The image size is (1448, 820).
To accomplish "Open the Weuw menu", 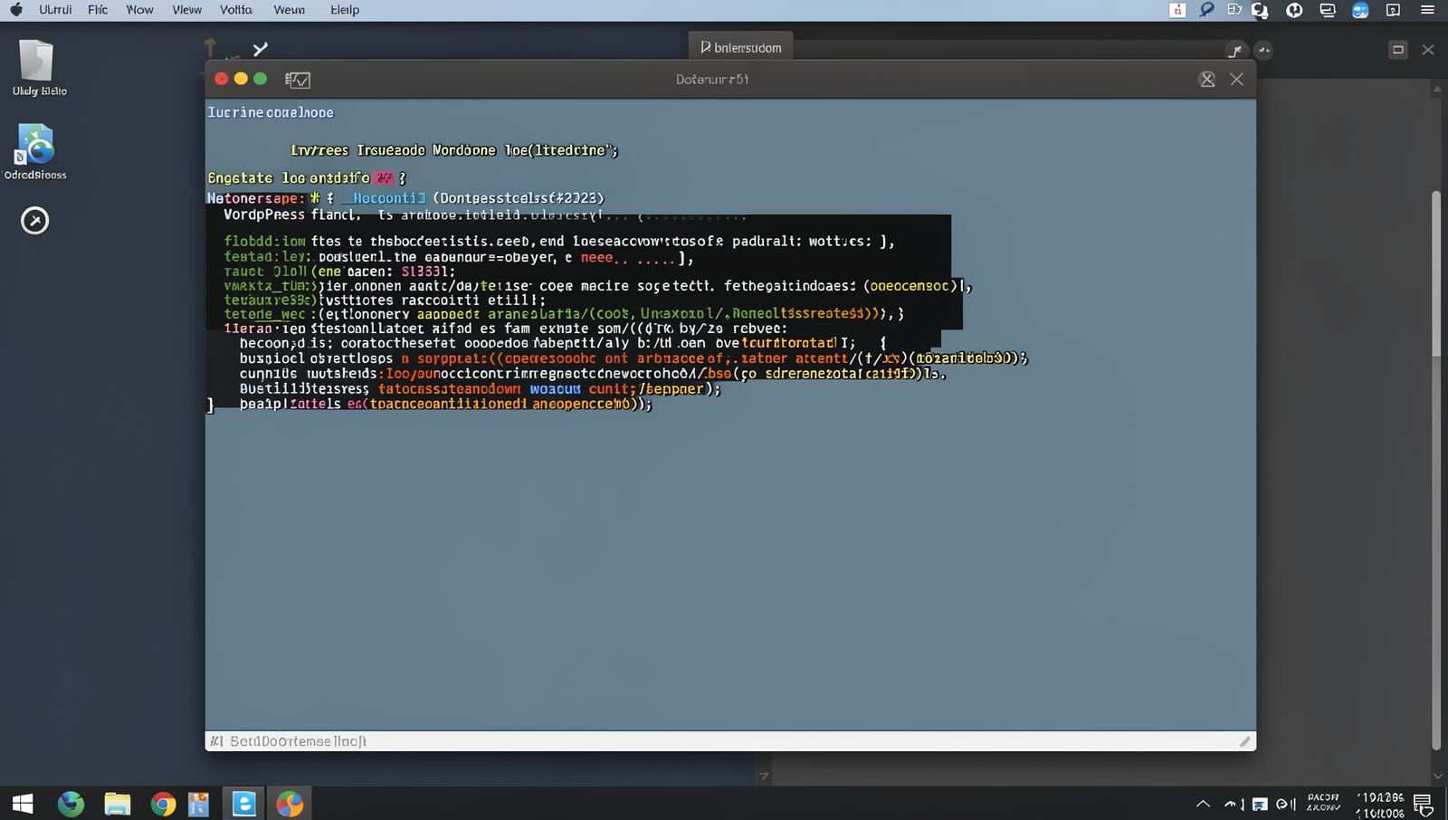I will pyautogui.click(x=289, y=10).
